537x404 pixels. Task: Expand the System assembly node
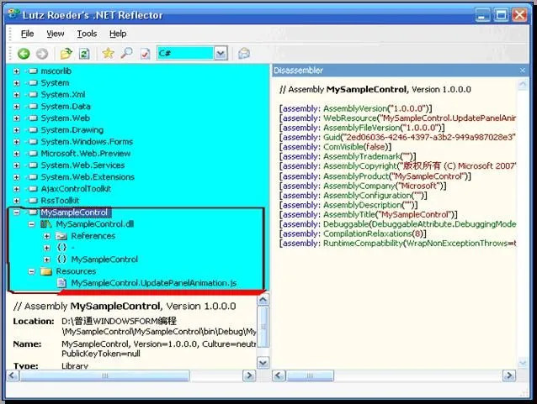click(x=16, y=83)
